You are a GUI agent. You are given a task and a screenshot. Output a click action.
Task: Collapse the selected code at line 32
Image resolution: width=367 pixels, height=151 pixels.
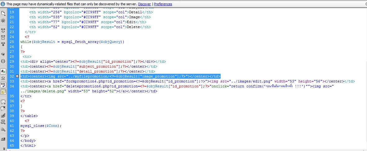point(17,77)
